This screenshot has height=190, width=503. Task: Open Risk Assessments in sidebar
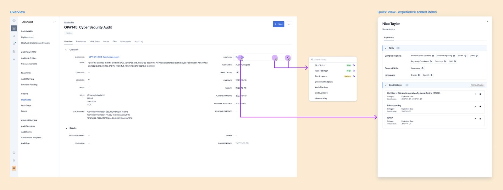click(x=29, y=64)
